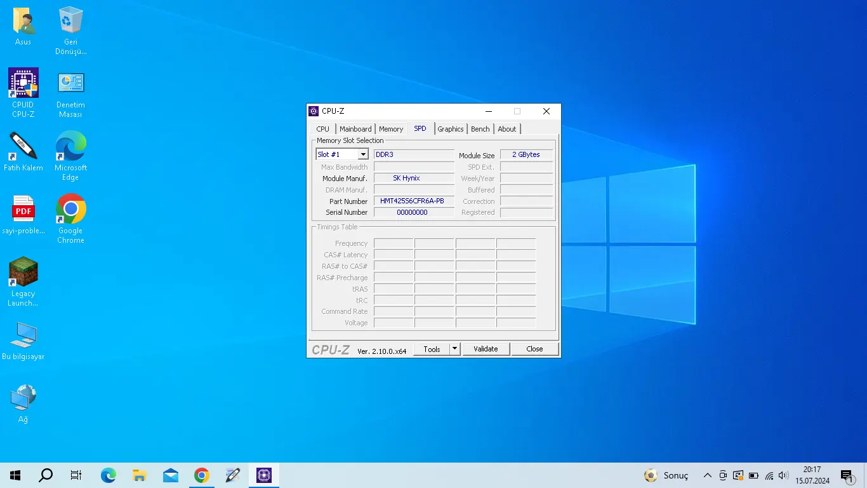Click the DDR3 memory type field

(x=414, y=154)
